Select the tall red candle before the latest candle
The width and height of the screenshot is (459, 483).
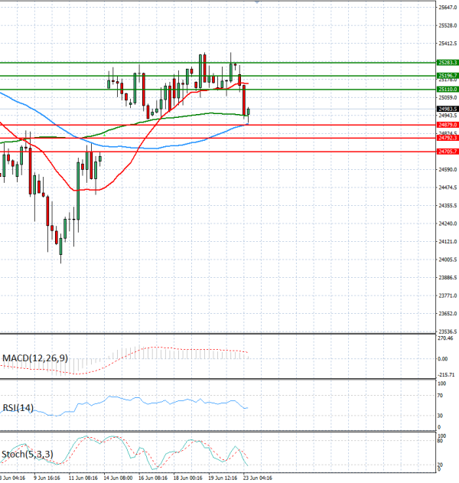pyautogui.click(x=244, y=100)
